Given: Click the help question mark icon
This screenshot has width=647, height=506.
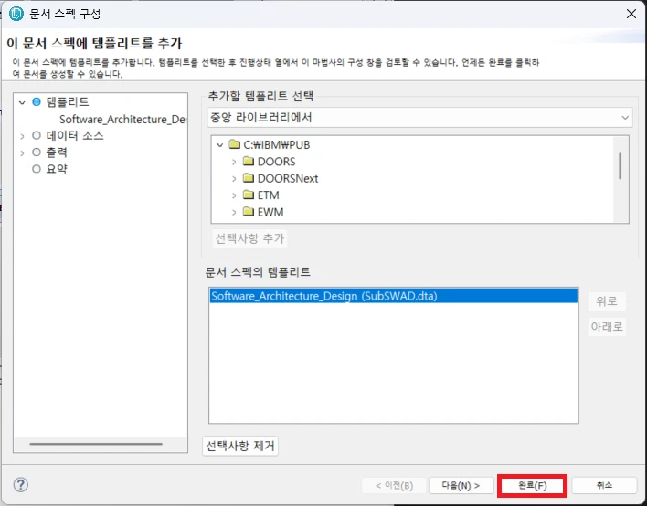Looking at the screenshot, I should (21, 484).
